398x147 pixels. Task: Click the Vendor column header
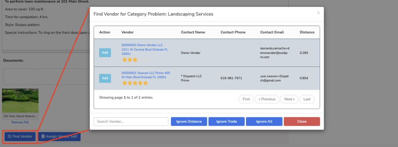[127, 32]
